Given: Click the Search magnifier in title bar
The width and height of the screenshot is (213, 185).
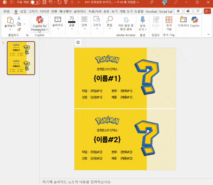Looking at the screenshot, I should [152, 2].
